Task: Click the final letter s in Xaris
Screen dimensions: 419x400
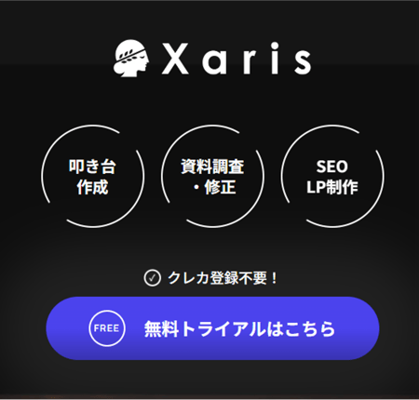Action: (303, 62)
